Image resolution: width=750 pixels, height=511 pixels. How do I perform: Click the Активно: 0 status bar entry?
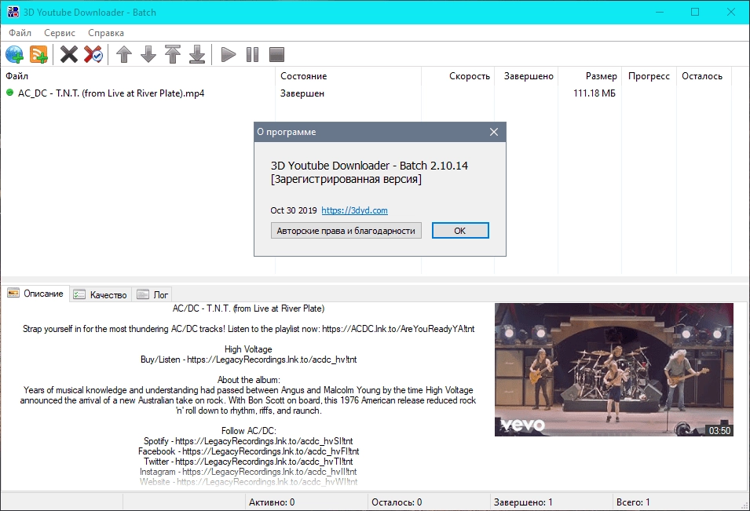coord(272,502)
